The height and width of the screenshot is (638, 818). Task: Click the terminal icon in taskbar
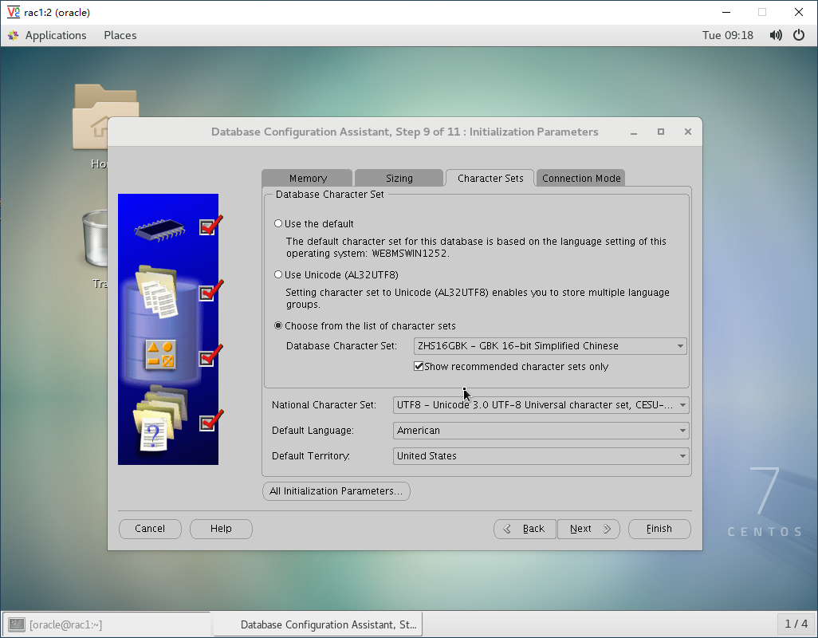[x=16, y=624]
